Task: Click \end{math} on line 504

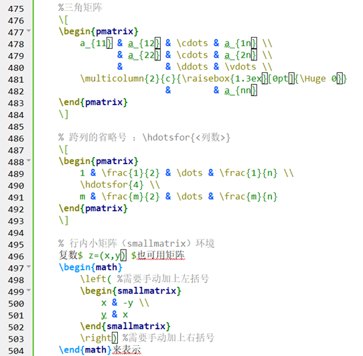Action: [x=86, y=350]
